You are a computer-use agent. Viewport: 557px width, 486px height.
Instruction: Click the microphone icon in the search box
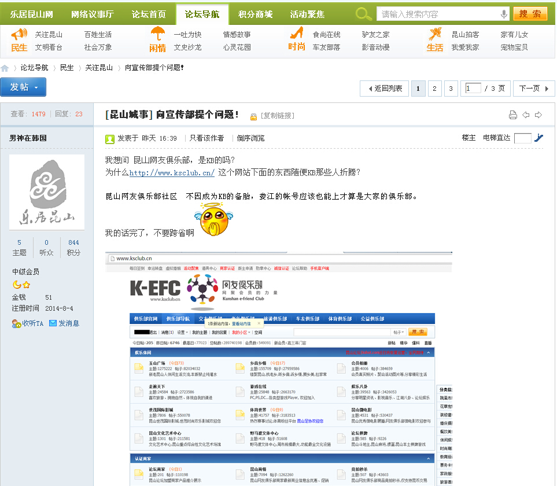[504, 14]
